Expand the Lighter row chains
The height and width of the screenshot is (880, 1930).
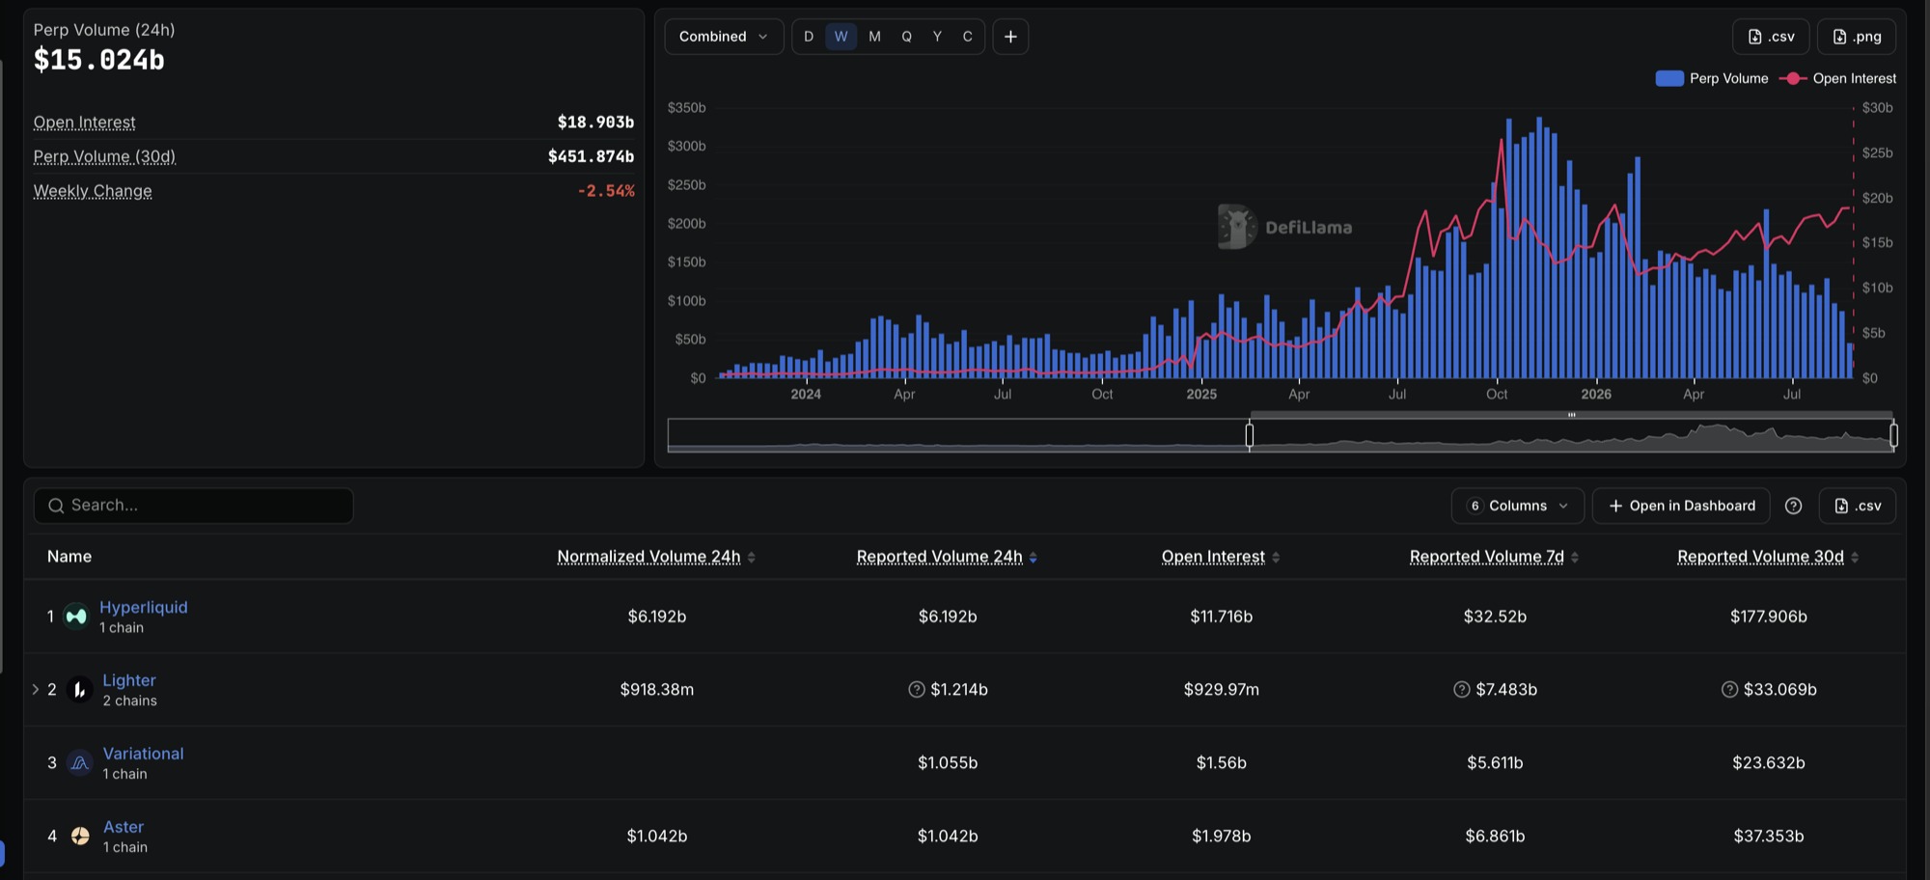pos(36,689)
